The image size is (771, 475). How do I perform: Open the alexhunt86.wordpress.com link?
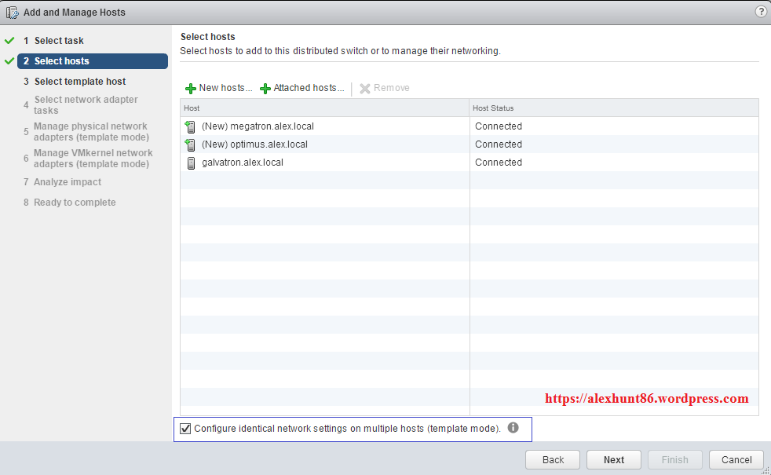click(646, 399)
